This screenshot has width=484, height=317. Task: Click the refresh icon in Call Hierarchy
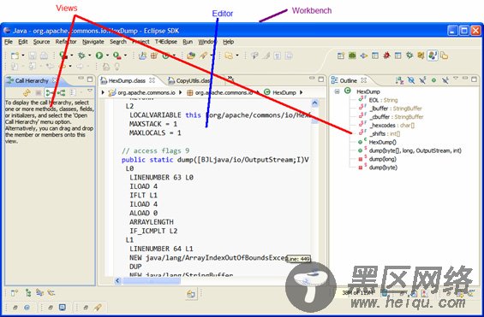tap(27, 92)
